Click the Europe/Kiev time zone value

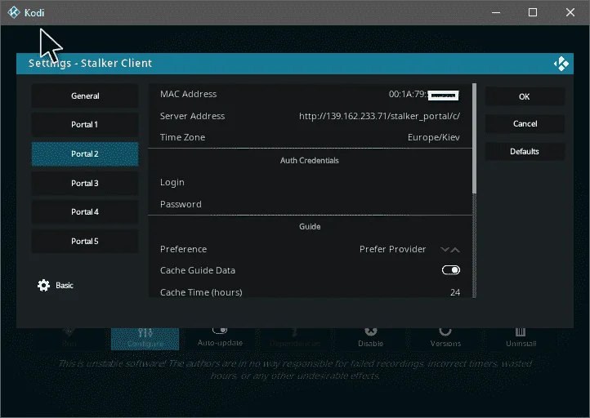(x=433, y=137)
